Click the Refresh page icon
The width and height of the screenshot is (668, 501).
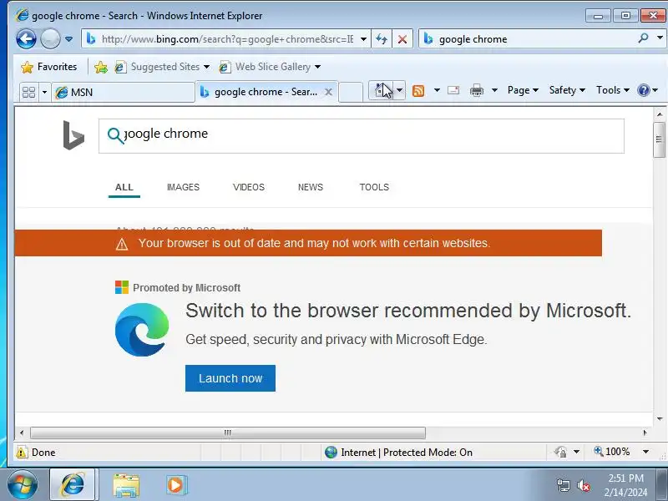(382, 39)
